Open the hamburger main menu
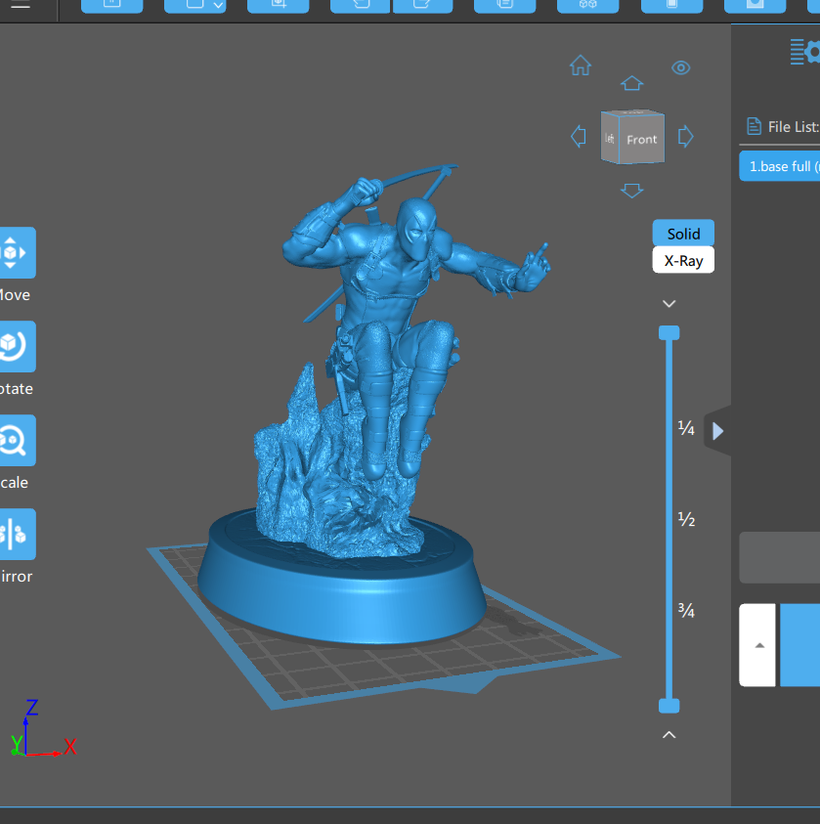 coord(20,5)
